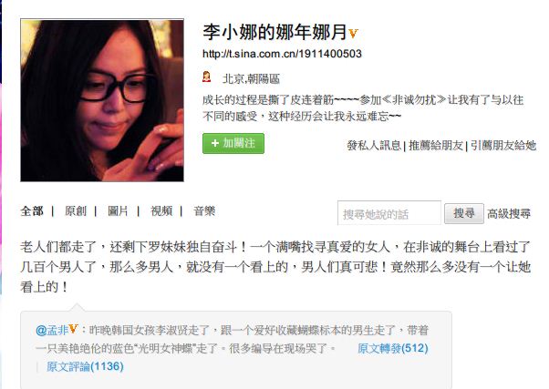Screen dimensions: 549x389
Task: Follow user with 加關注 button
Action: coord(233,143)
